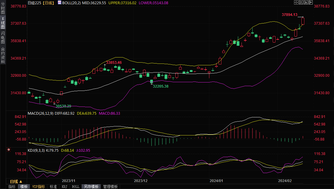Click the shift-right arrow chart icon
The image size is (334, 189).
tap(311, 2)
